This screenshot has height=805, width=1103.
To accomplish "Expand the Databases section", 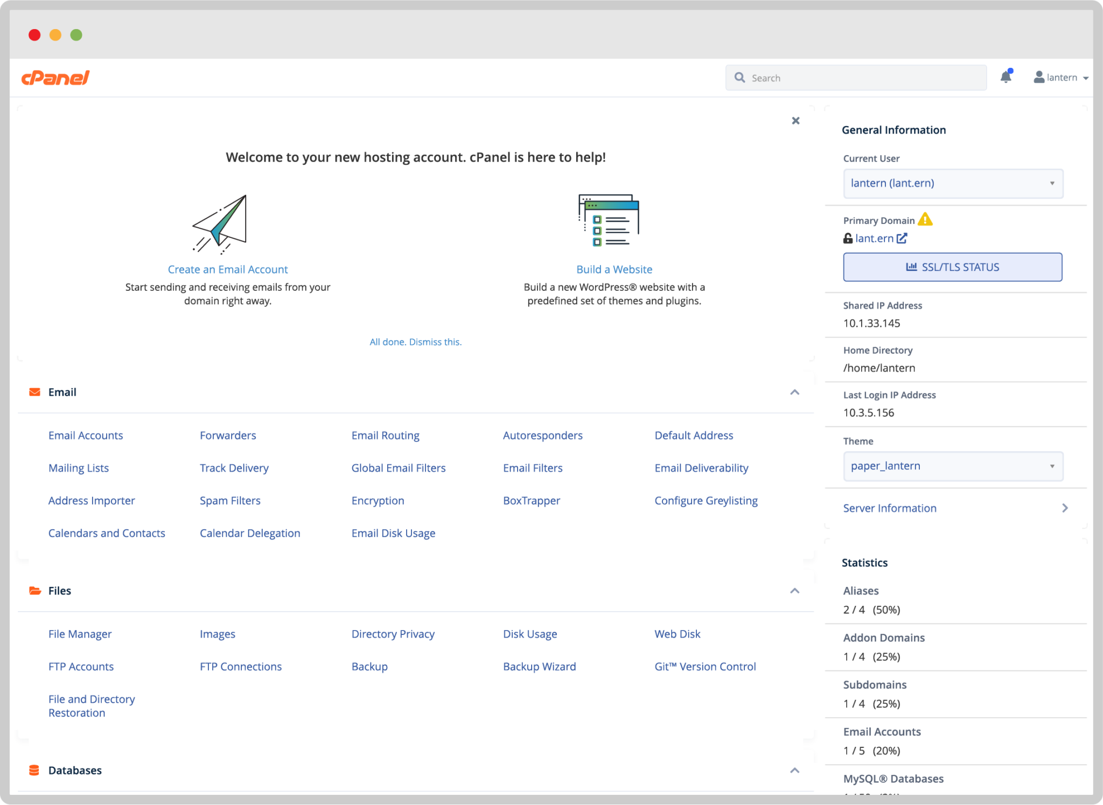I will [795, 770].
